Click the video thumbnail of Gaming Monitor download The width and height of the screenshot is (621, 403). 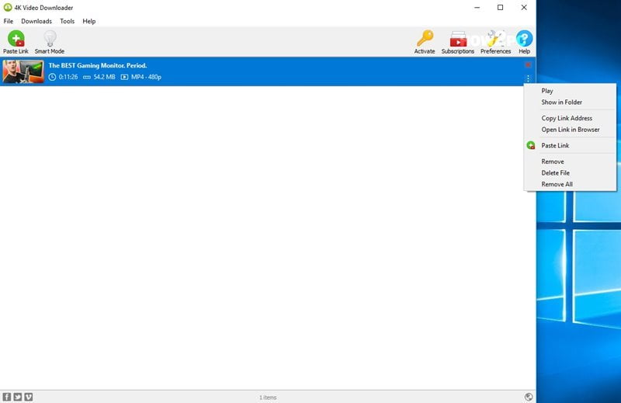coord(23,71)
